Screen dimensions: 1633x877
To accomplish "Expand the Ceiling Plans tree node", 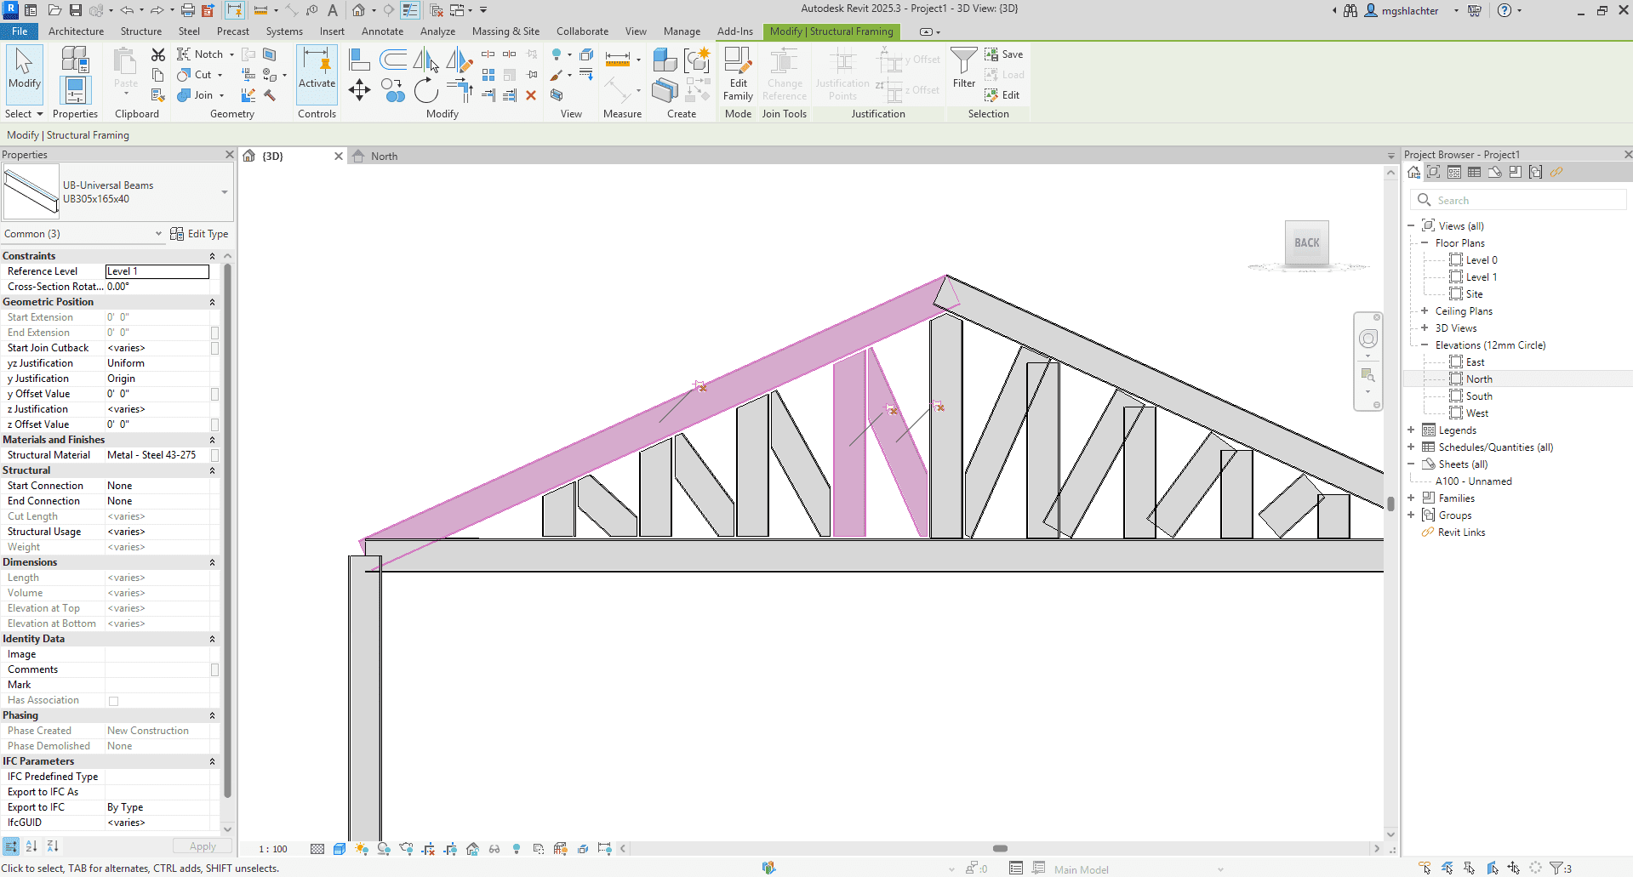I will pos(1425,311).
